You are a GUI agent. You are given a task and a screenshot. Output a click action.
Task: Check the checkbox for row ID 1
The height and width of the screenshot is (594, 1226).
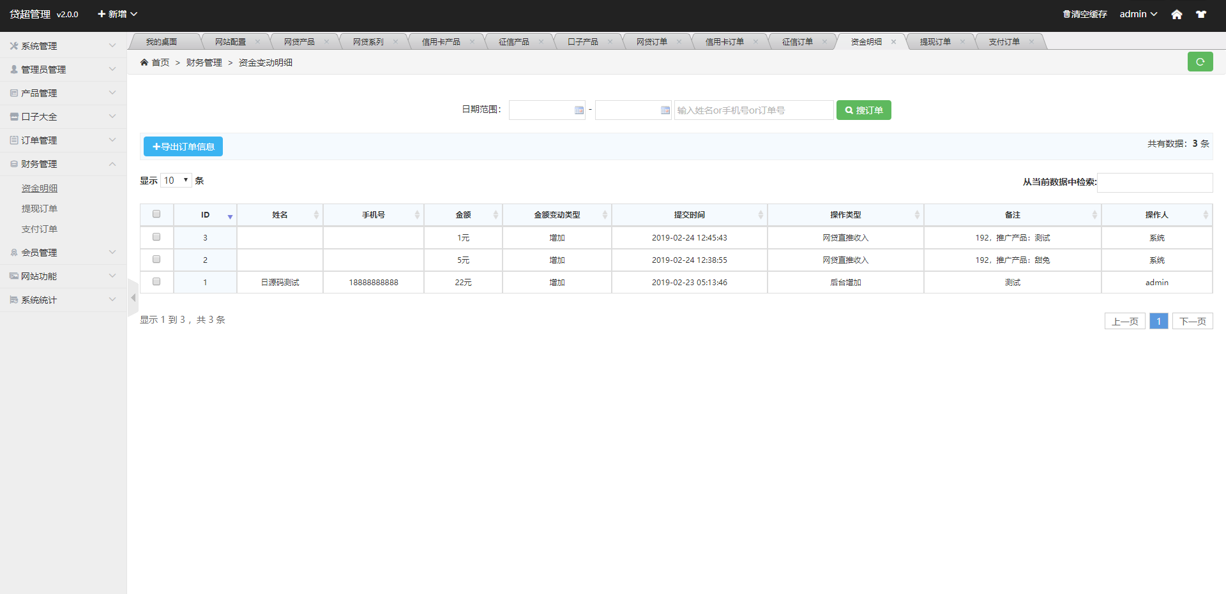[156, 282]
